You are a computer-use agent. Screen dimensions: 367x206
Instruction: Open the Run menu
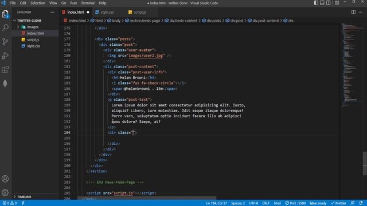[73, 3]
